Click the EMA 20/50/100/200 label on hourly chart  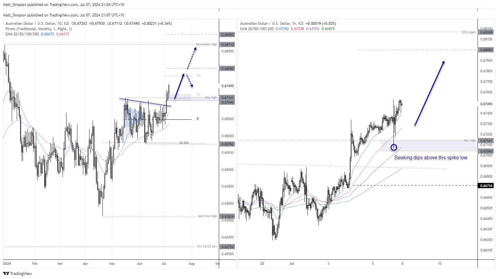click(x=257, y=29)
